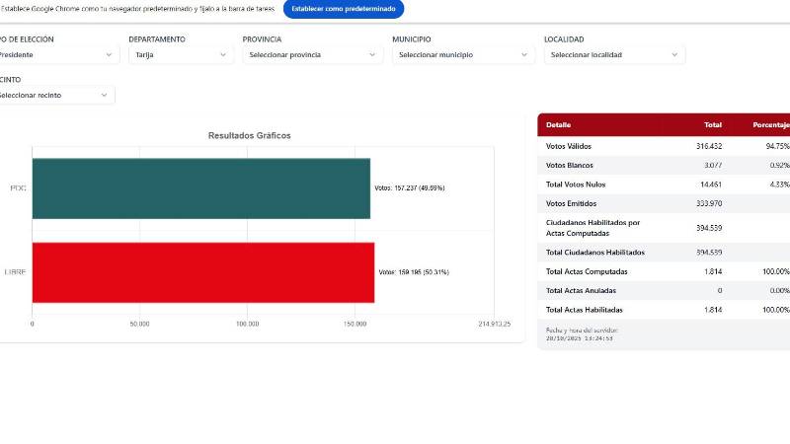Select the PDC vote count label
This screenshot has width=790, height=444.
click(409, 187)
